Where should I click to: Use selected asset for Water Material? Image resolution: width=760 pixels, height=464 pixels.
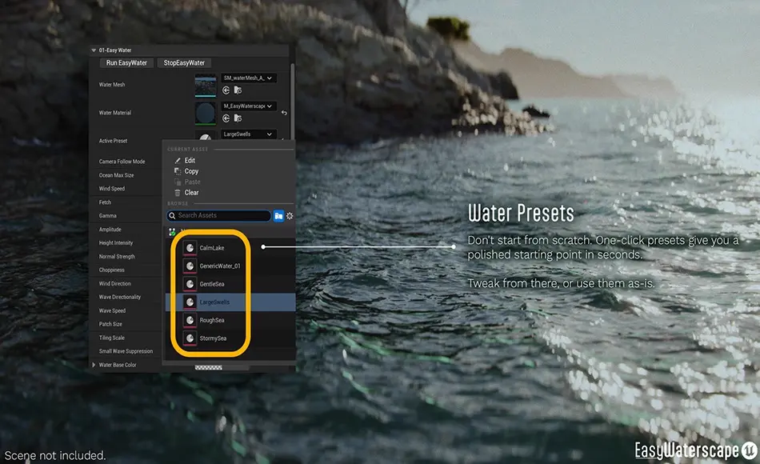click(x=226, y=118)
